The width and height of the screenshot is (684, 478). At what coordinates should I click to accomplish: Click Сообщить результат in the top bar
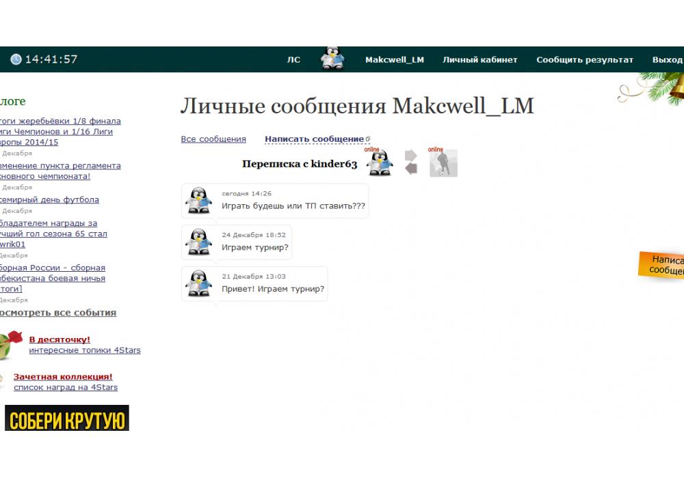585,60
